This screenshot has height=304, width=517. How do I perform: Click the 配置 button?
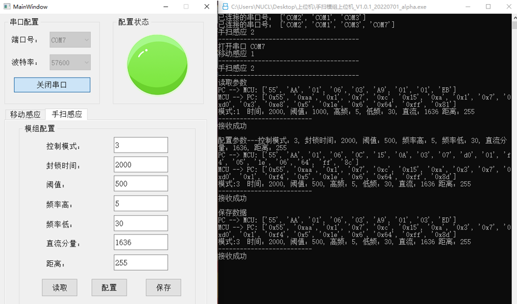click(109, 288)
